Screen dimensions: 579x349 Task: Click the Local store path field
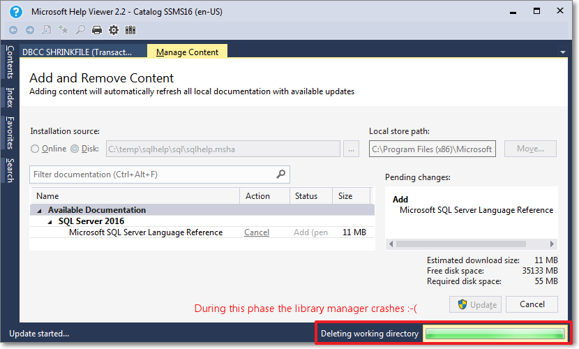433,149
